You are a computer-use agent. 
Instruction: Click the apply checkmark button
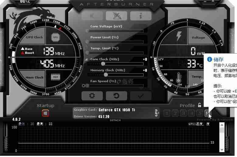coord(141,96)
